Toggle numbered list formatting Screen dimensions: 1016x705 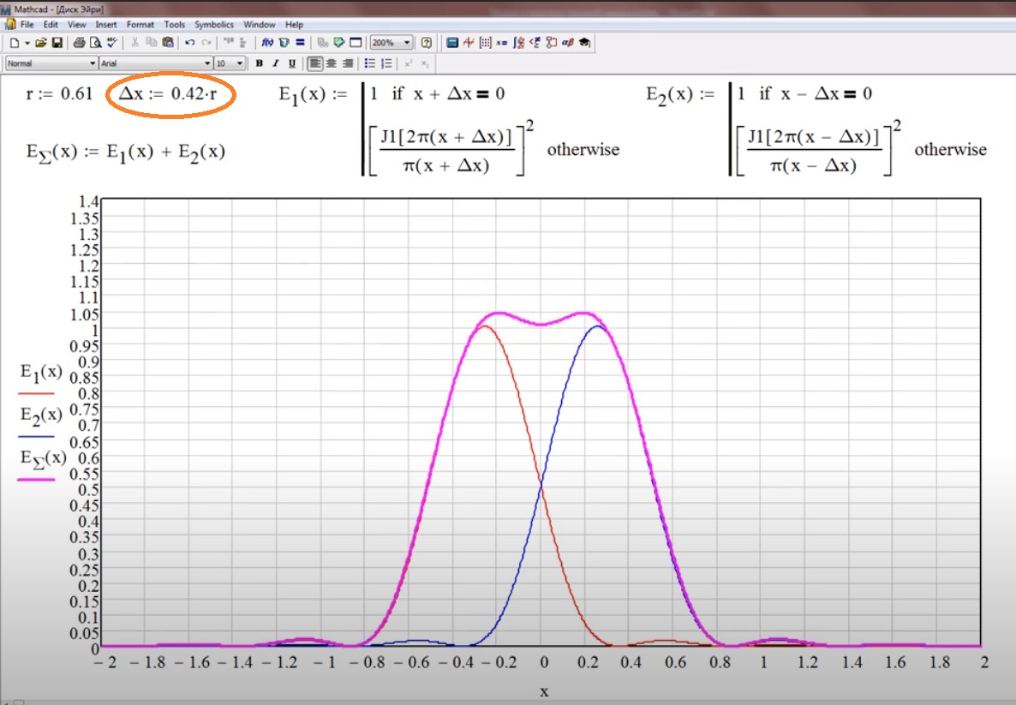coord(387,63)
